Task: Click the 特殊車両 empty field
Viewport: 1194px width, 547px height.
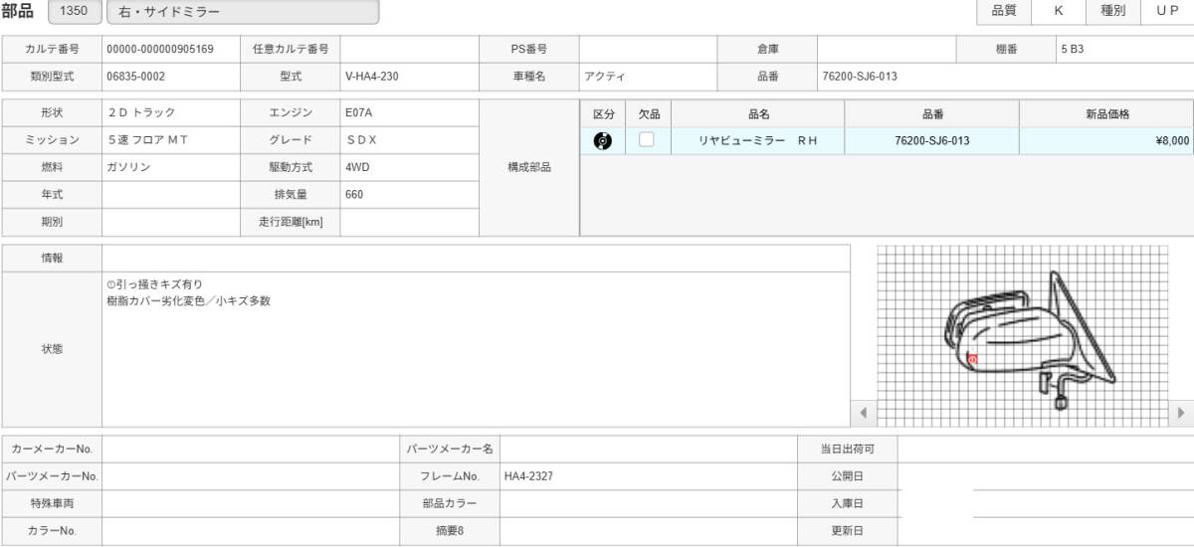Action: 251,503
